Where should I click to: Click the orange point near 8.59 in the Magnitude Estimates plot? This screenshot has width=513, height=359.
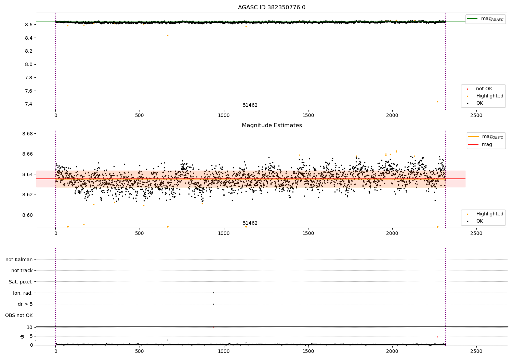click(84, 224)
